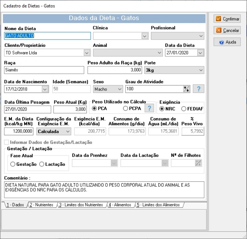The height and width of the screenshot is (239, 247).
Task: Click the Nº de Filhotes spinner arrows
Action: (x=198, y=163)
